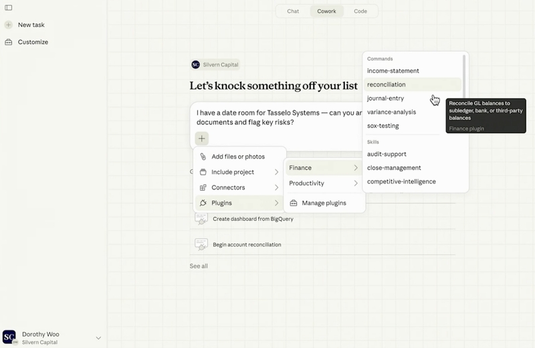Open Customize via its toolbox icon
This screenshot has height=348, width=535.
point(9,42)
